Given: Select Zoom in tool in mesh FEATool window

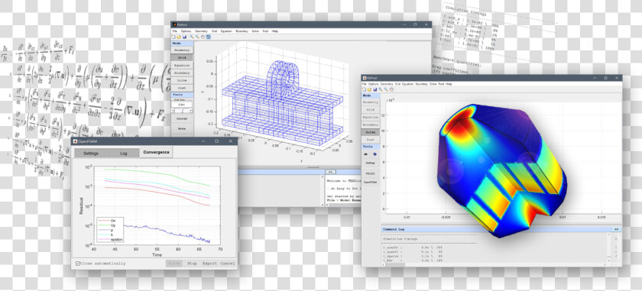Looking at the screenshot, I should pyautogui.click(x=192, y=37).
